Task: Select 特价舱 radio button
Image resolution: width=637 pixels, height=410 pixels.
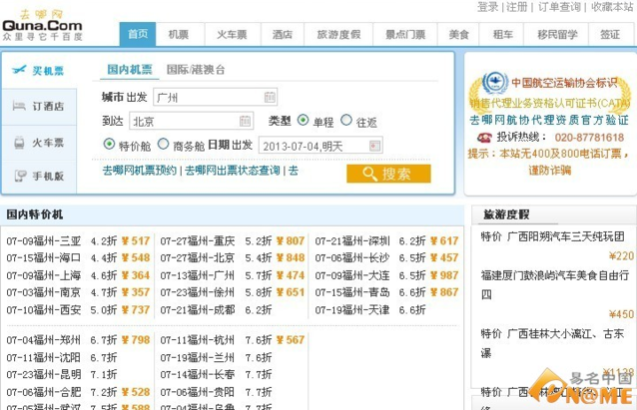Action: click(x=109, y=144)
